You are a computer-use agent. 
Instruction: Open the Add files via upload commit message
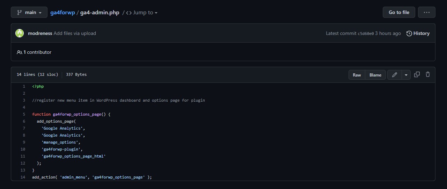[x=75, y=34]
